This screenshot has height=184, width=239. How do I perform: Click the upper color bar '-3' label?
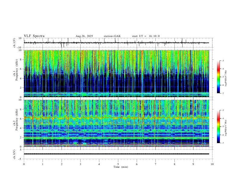(223, 60)
